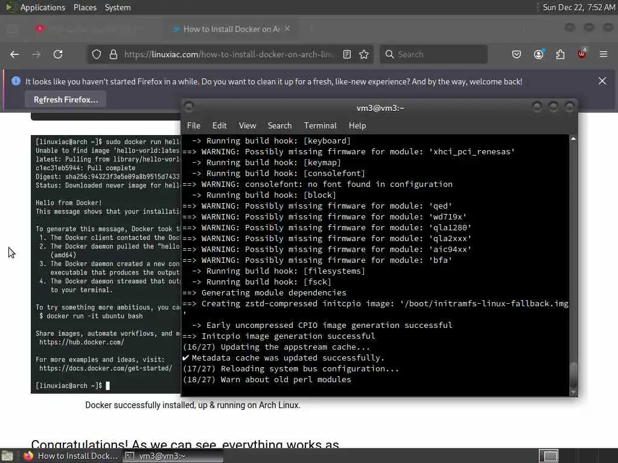
Task: Open the terminal File menu
Action: tap(194, 125)
